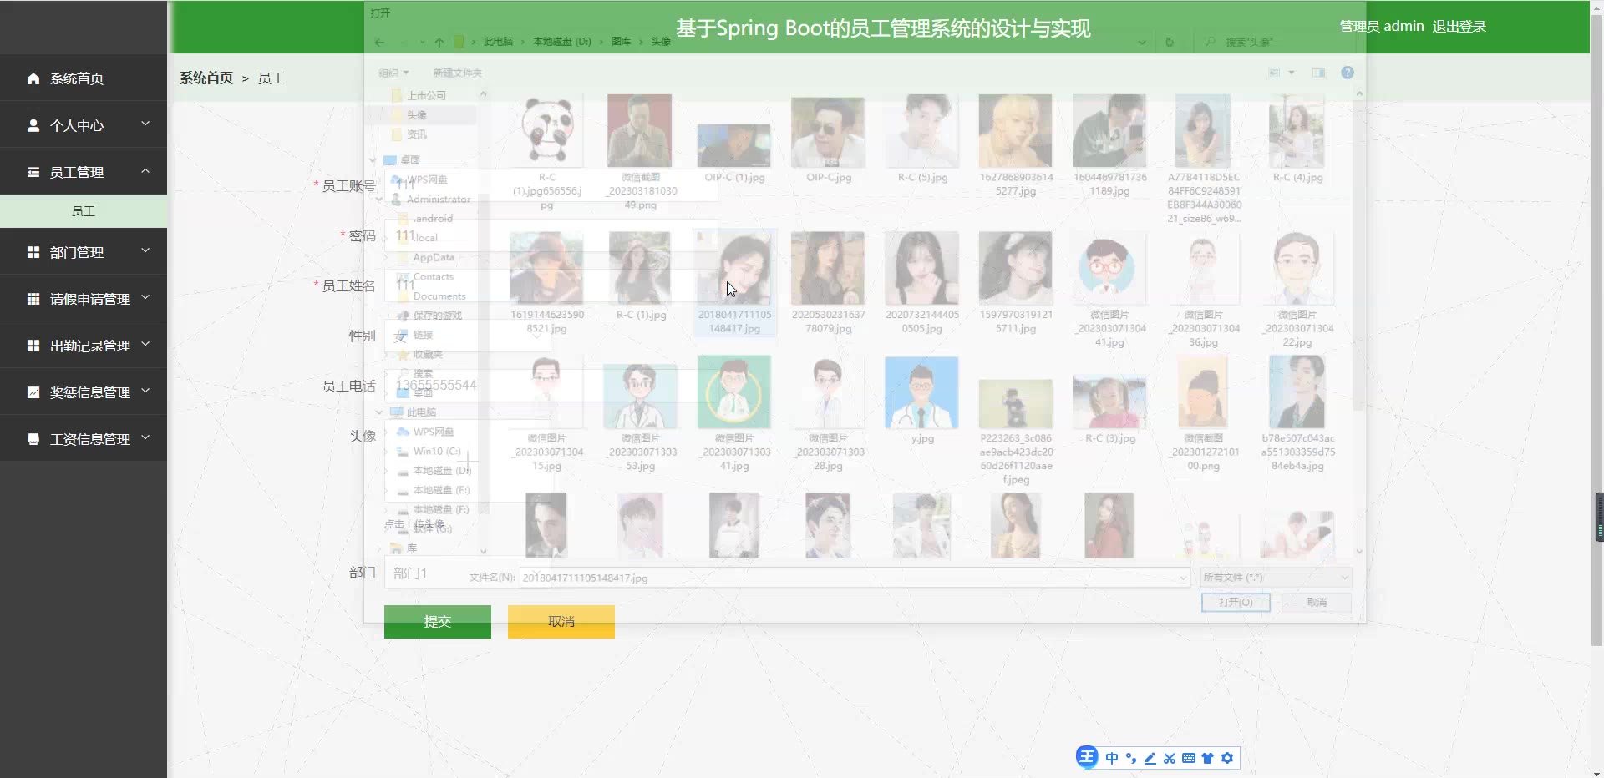The image size is (1604, 778).
Task: Click the 中 language indicator on the IME bar
Action: point(1111,758)
